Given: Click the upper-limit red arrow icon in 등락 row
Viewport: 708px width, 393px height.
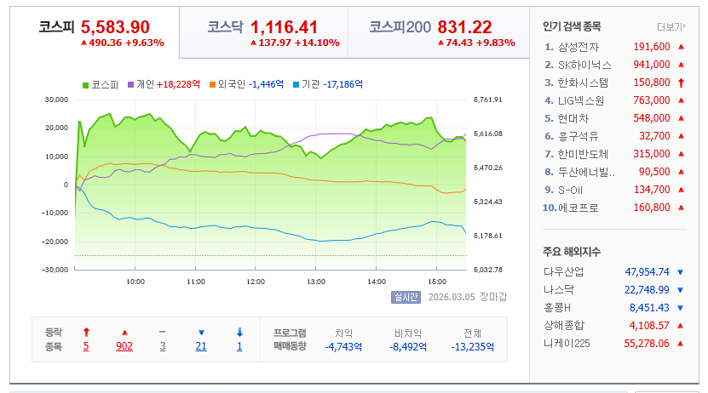Looking at the screenshot, I should coord(86,333).
